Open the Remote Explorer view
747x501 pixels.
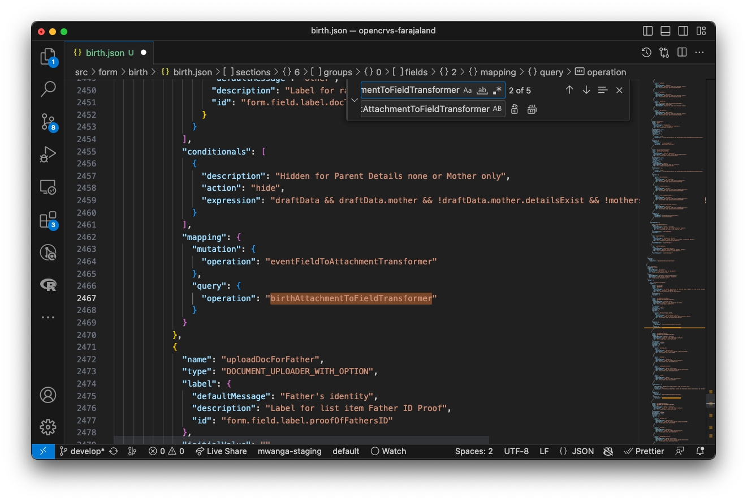point(48,187)
